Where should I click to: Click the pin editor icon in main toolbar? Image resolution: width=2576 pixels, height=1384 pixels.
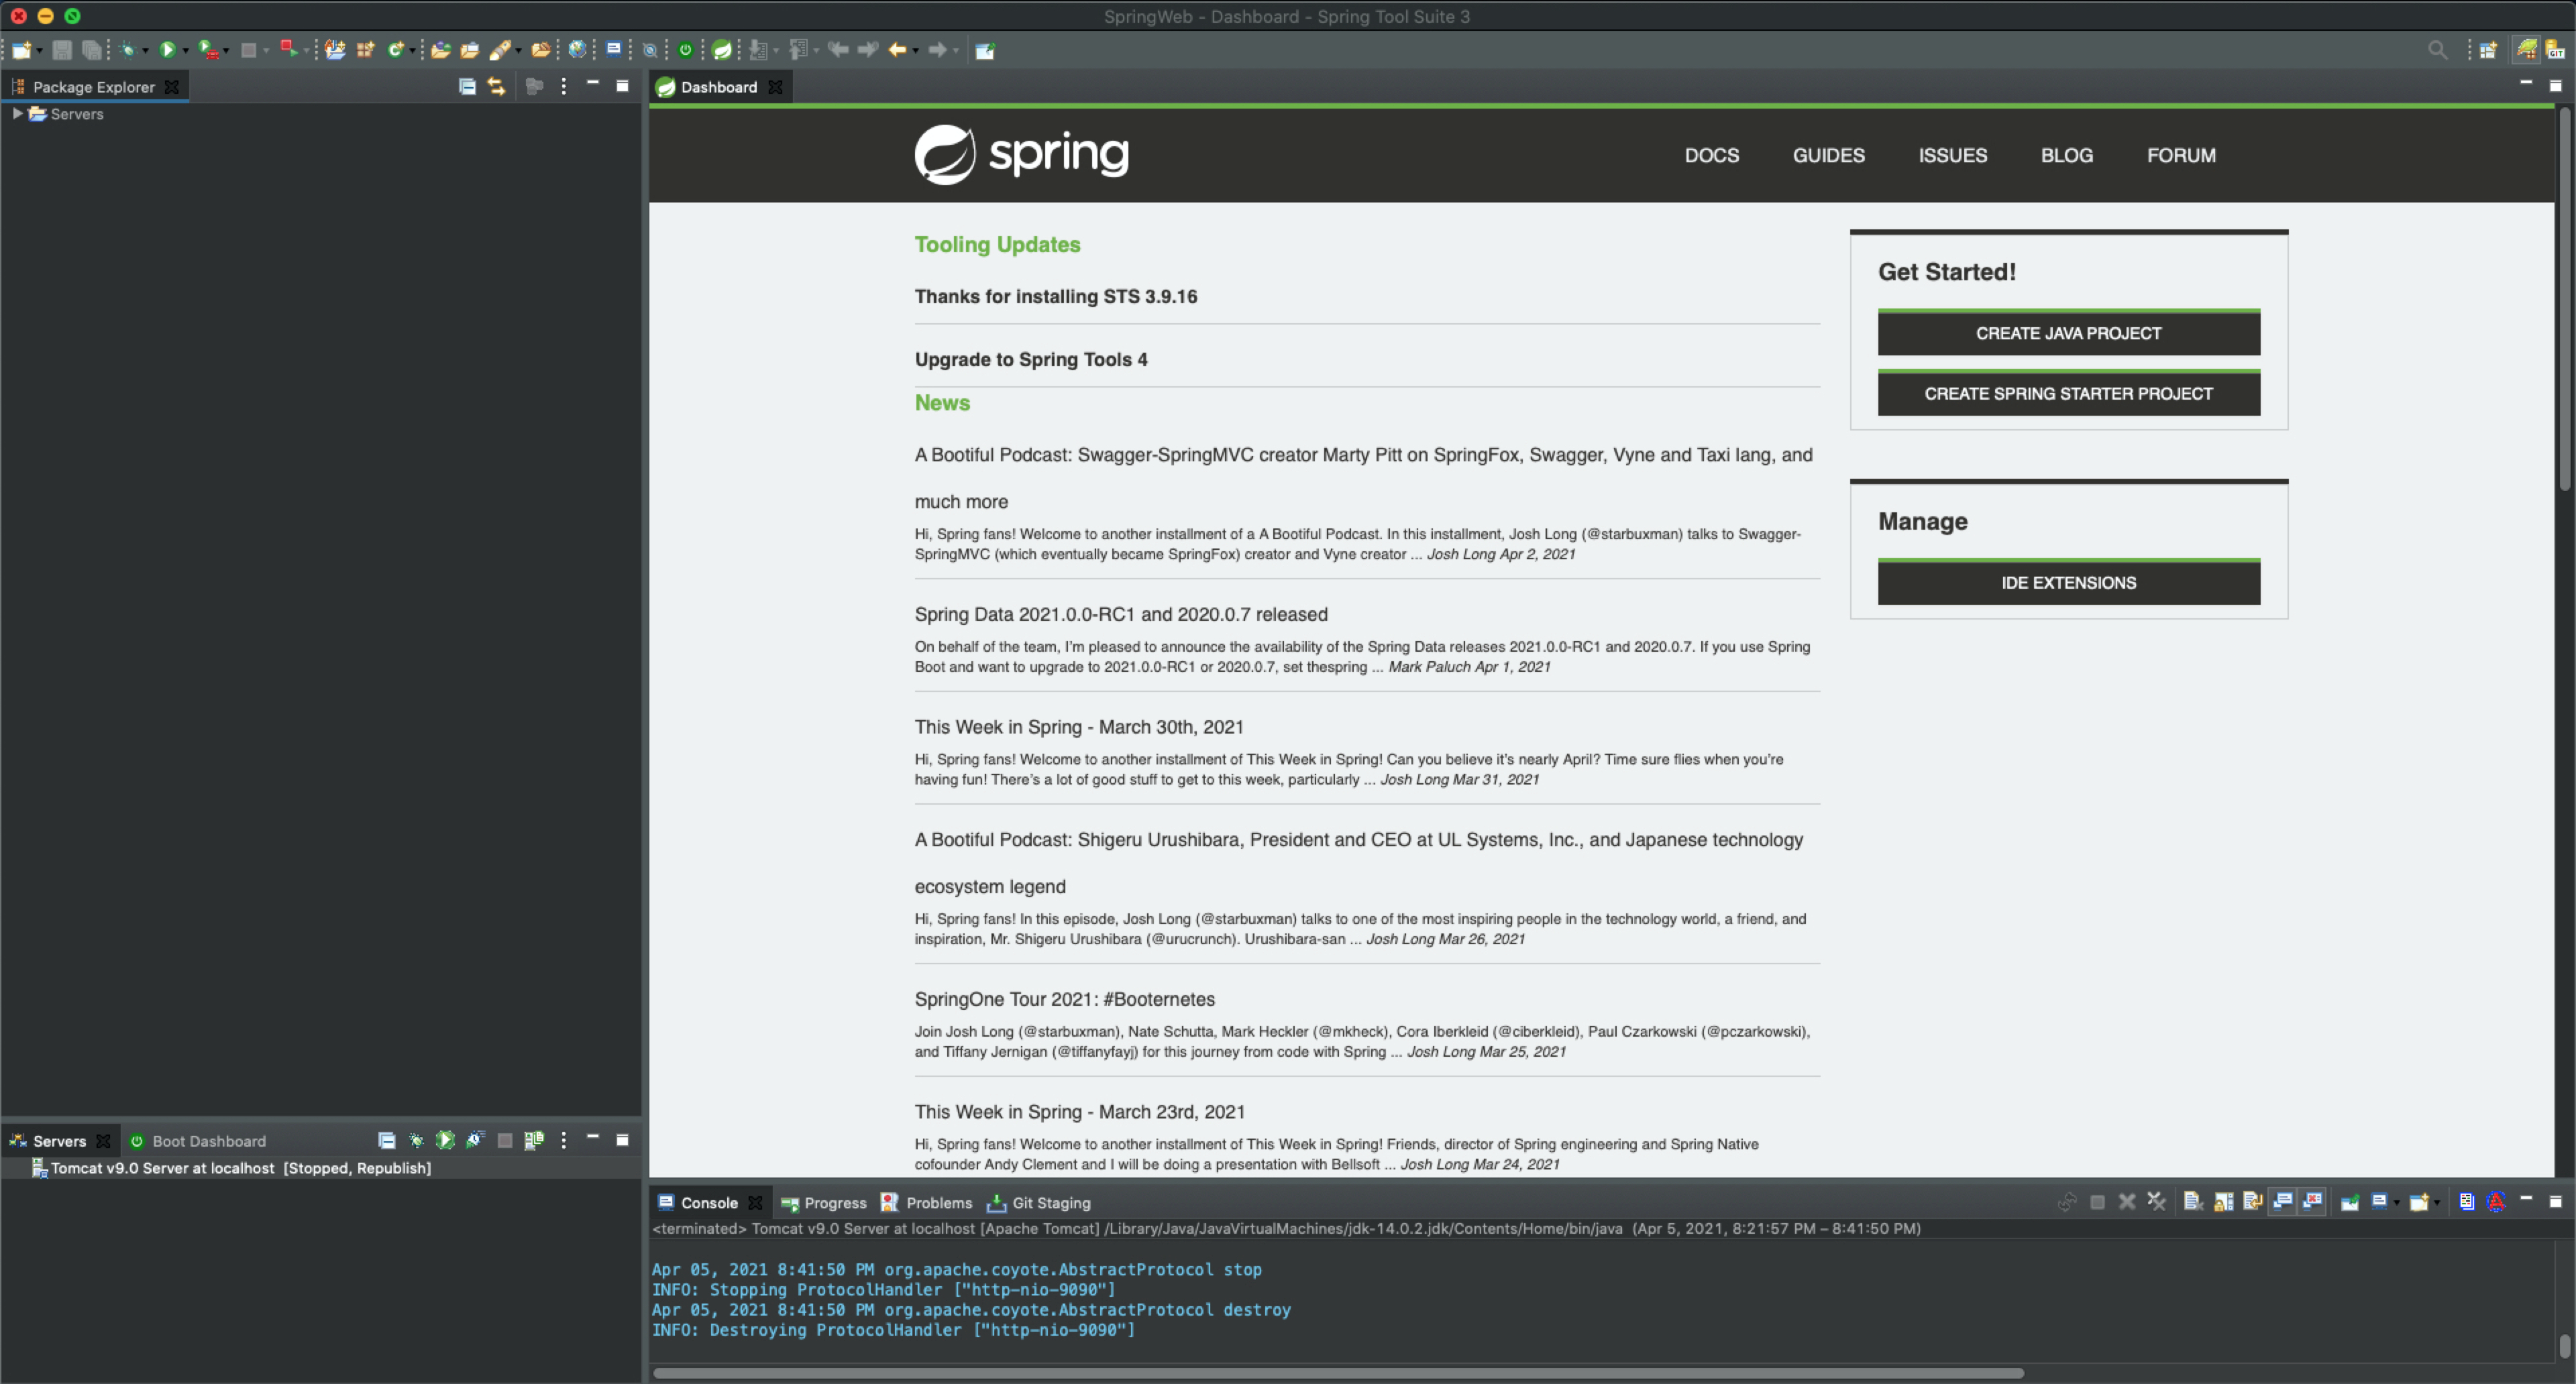pyautogui.click(x=986, y=50)
